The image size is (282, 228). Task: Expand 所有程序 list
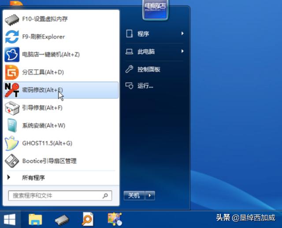click(33, 178)
